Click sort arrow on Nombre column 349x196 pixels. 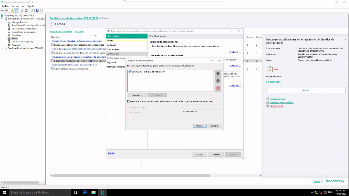(x=96, y=36)
